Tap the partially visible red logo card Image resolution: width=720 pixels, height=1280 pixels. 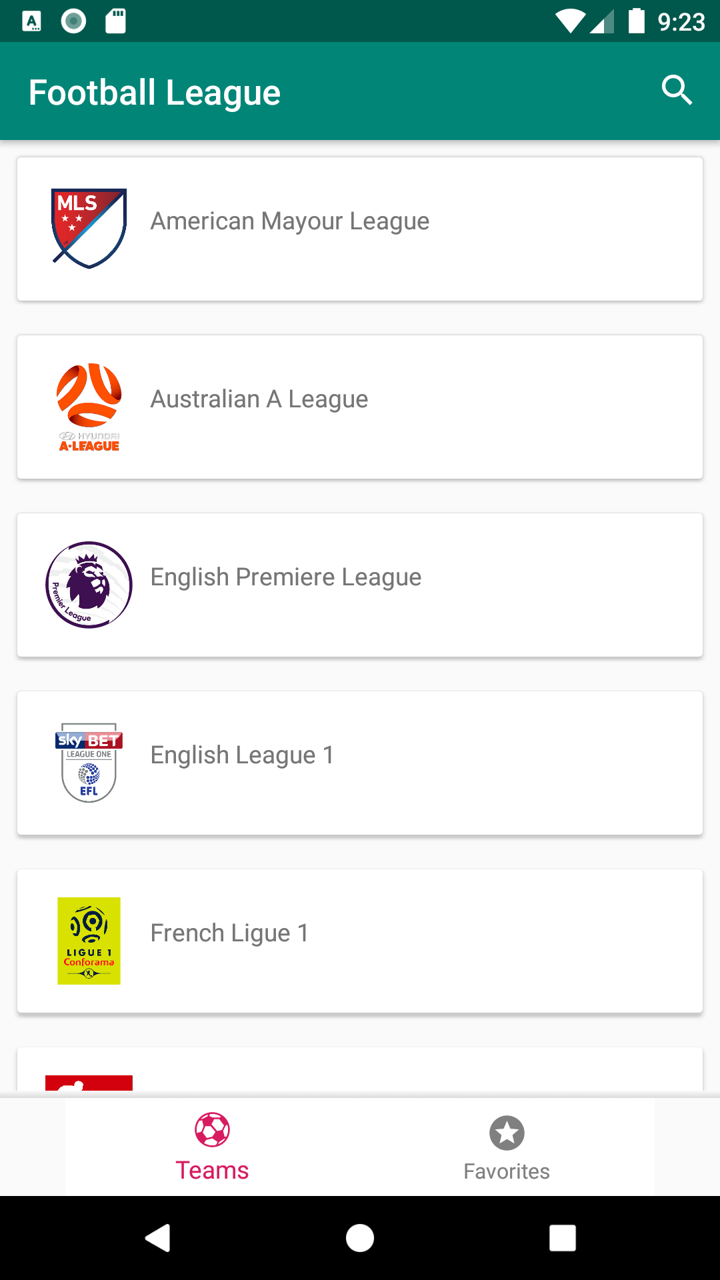click(89, 1081)
